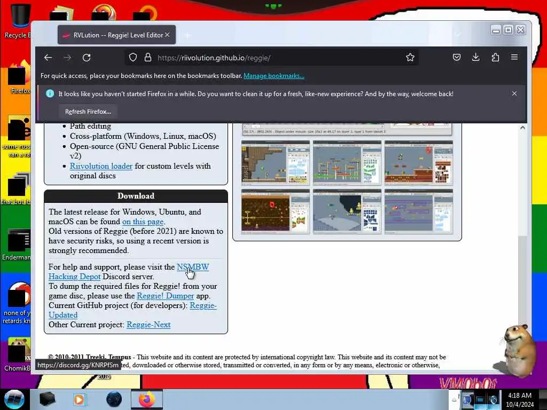The image size is (547, 410).
Task: View the first screenshot thumbnail, middle row
Action: tap(276, 163)
